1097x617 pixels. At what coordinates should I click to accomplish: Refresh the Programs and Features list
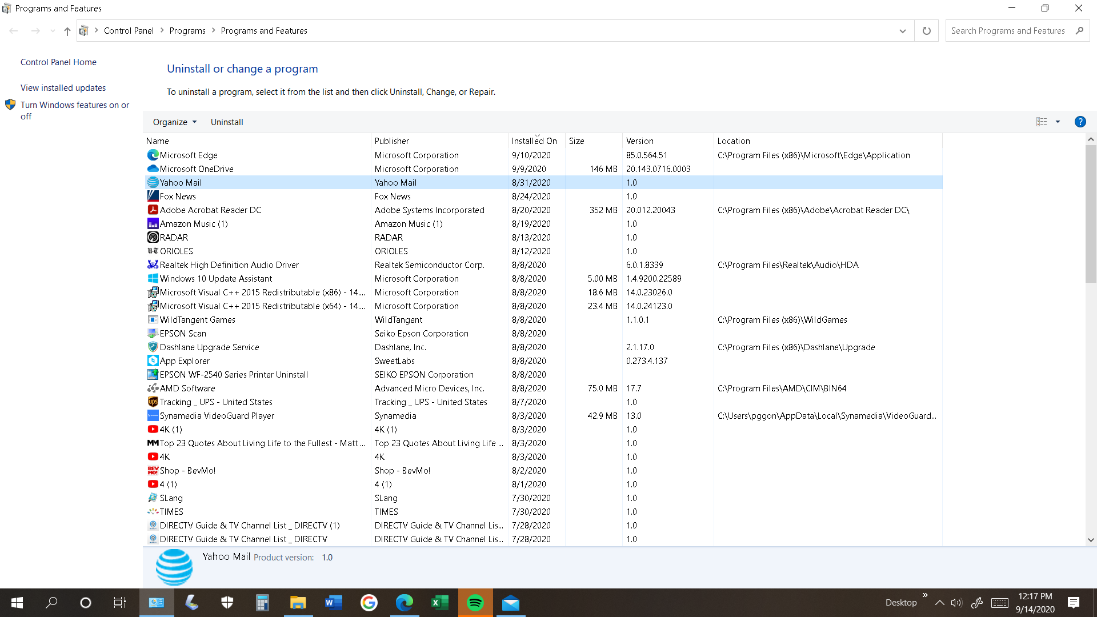coord(926,31)
